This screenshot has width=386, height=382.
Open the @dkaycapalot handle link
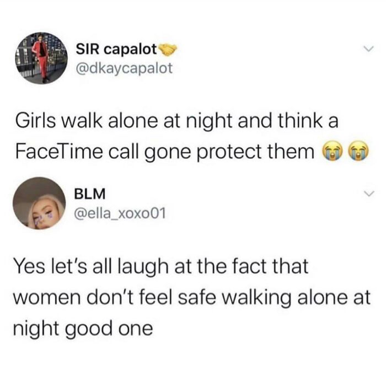pyautogui.click(x=124, y=68)
